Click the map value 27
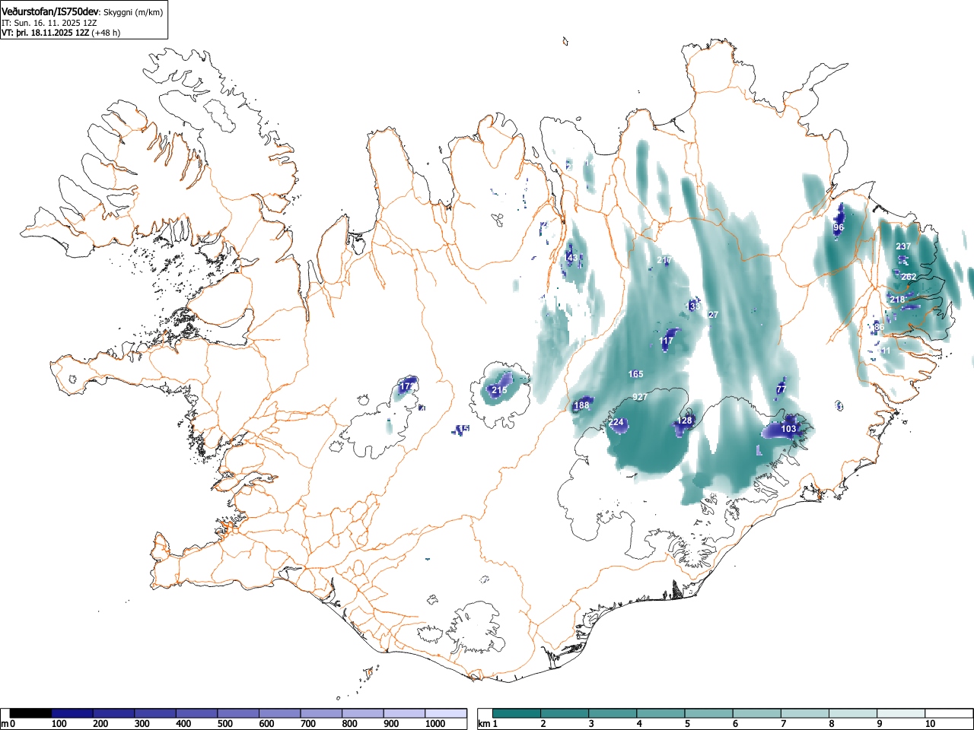Viewport: 974px width, 730px height. tap(713, 315)
